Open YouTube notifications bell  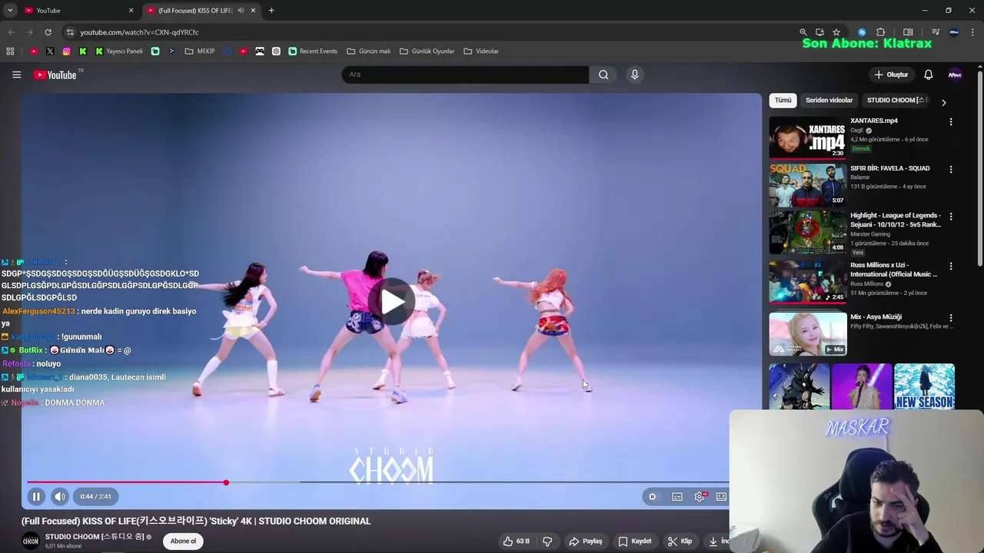(x=928, y=75)
